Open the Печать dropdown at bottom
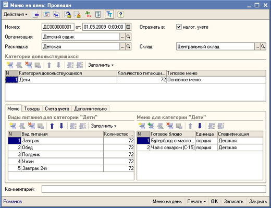Viewport: 271px width, 208px height. 196,202
